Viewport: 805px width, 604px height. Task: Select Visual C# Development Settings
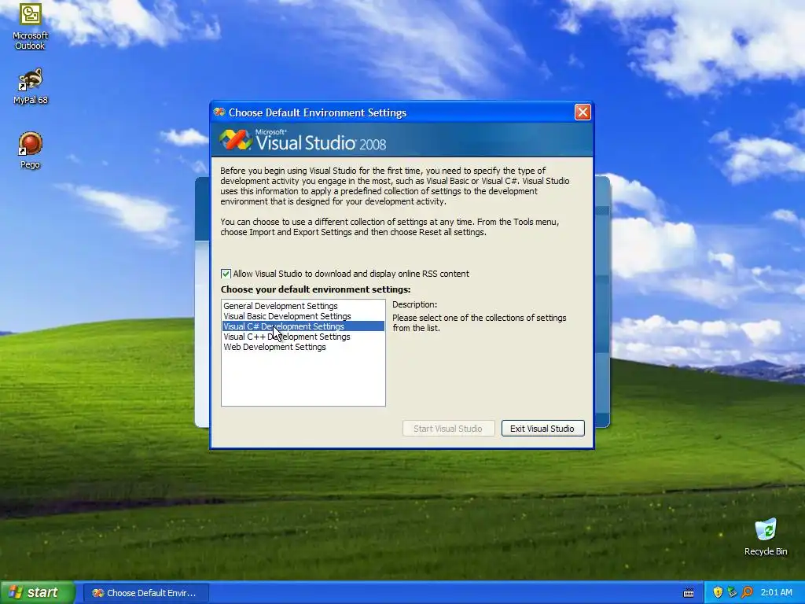point(303,326)
